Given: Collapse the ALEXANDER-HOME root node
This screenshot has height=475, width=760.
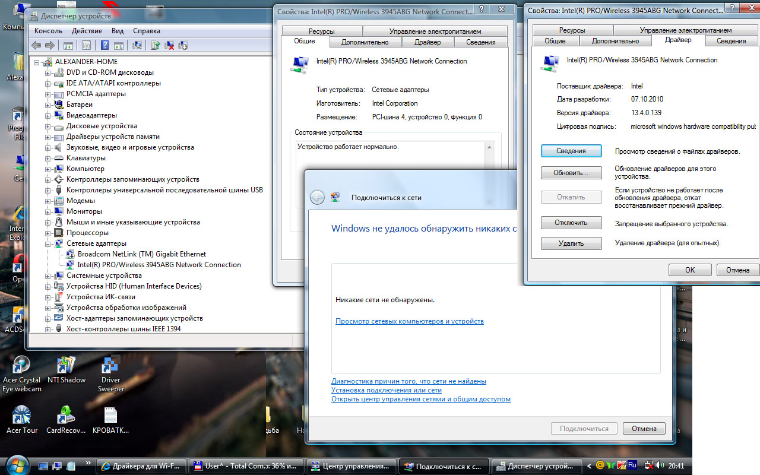Looking at the screenshot, I should tap(37, 62).
